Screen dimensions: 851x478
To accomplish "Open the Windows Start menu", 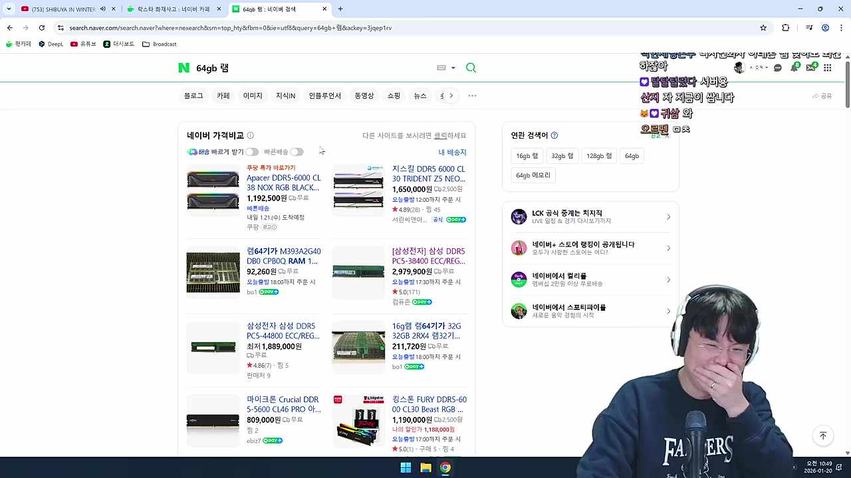I will click(x=406, y=467).
